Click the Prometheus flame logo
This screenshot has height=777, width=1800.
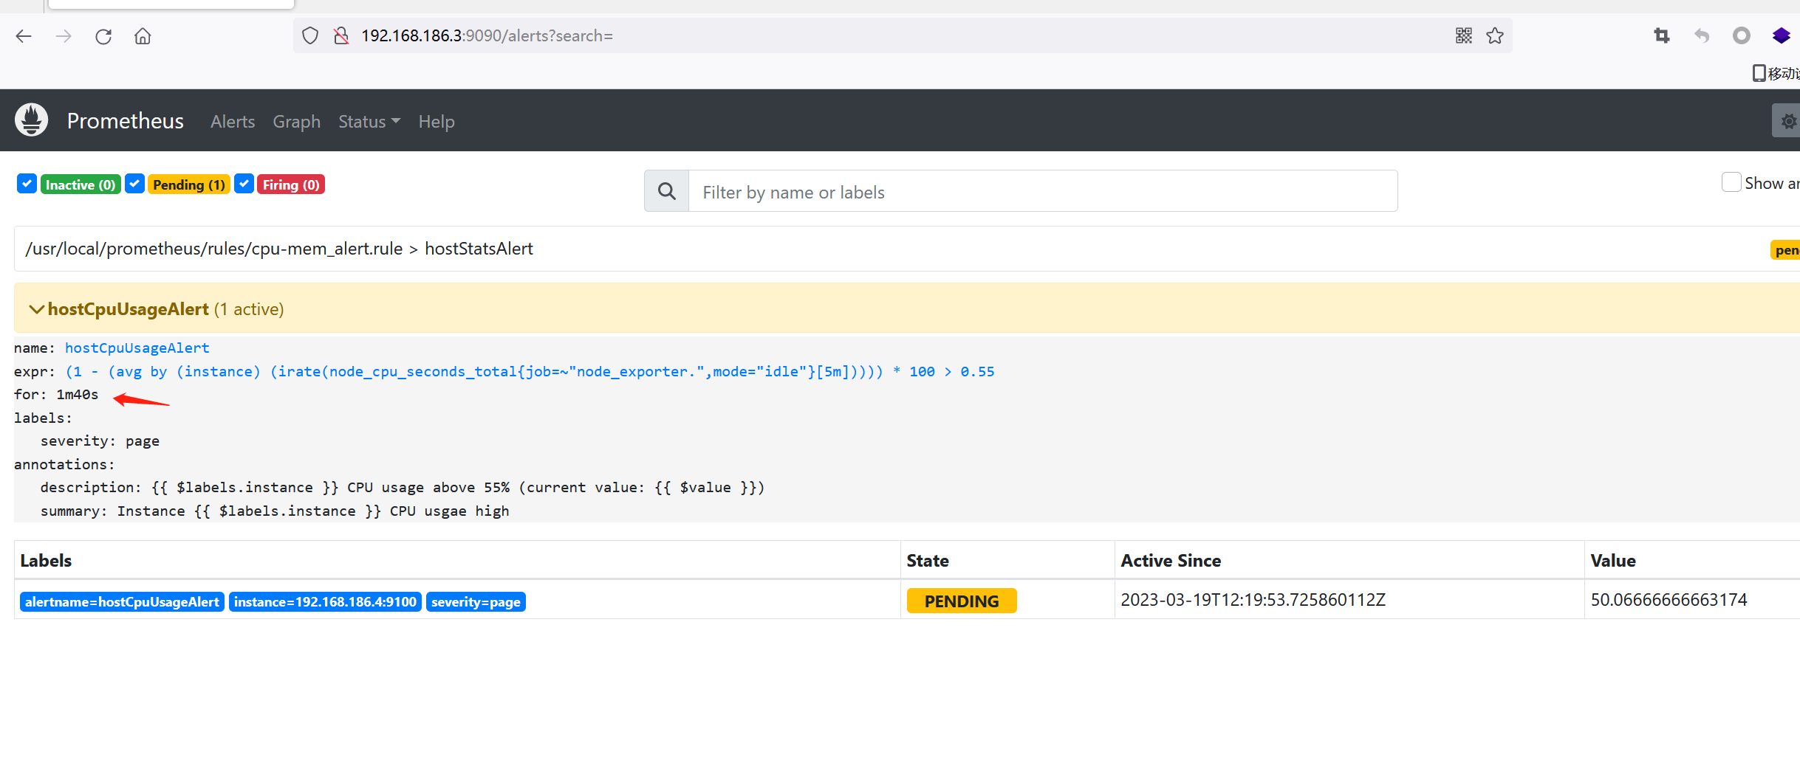tap(32, 120)
